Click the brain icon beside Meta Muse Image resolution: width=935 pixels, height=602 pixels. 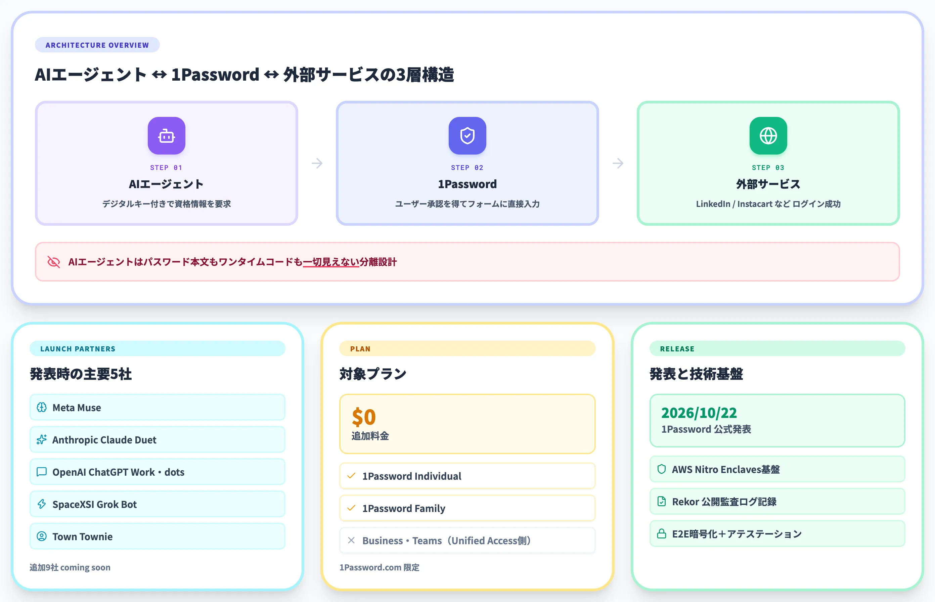[x=41, y=407]
